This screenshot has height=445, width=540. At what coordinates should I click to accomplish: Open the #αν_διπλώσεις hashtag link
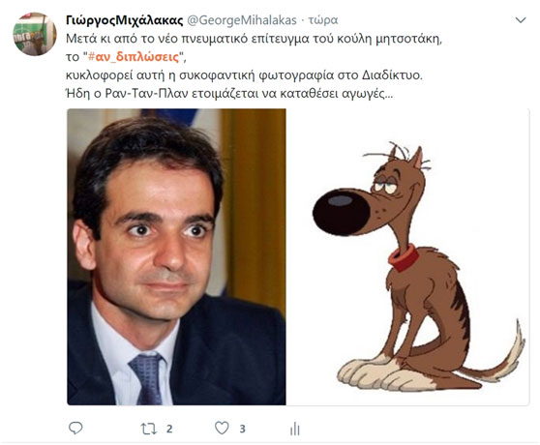134,57
